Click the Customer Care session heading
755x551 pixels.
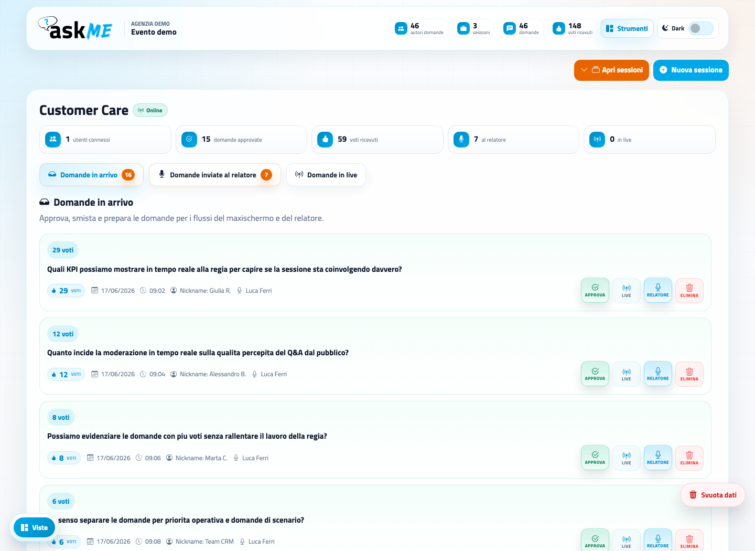point(84,110)
